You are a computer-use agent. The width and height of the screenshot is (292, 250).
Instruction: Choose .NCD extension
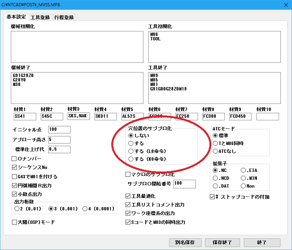[x=215, y=178]
